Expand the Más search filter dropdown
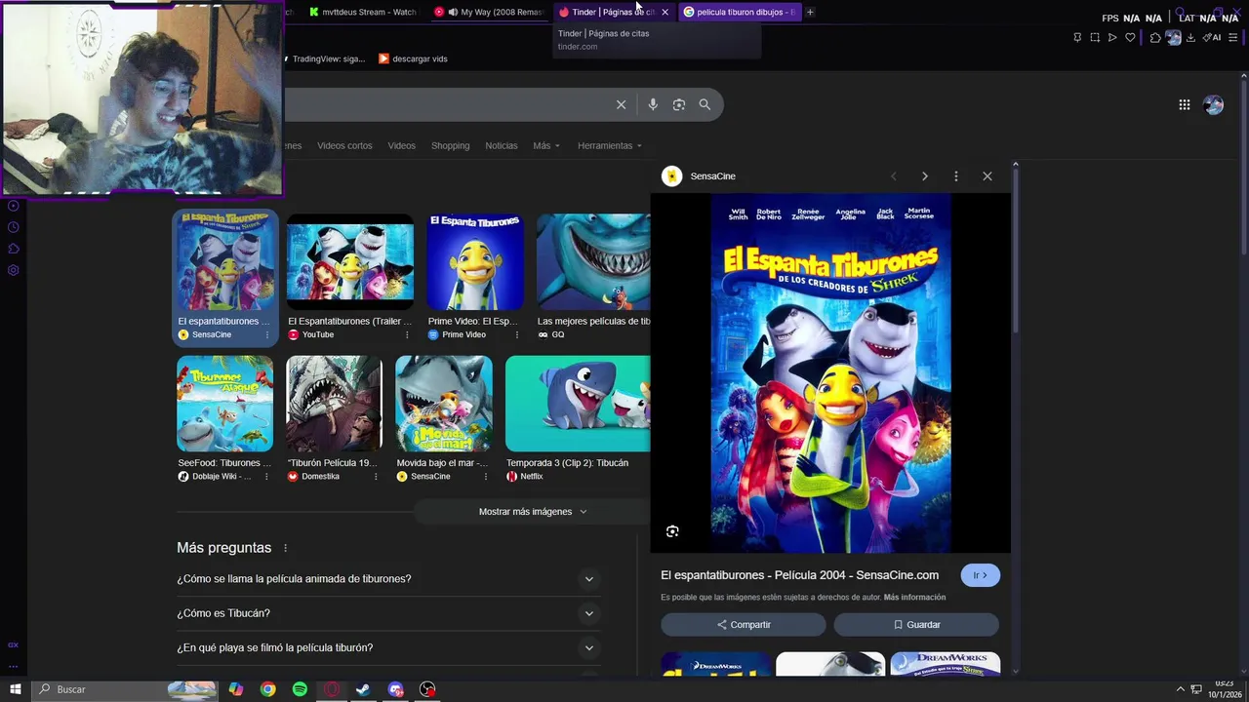The width and height of the screenshot is (1249, 702). [546, 145]
